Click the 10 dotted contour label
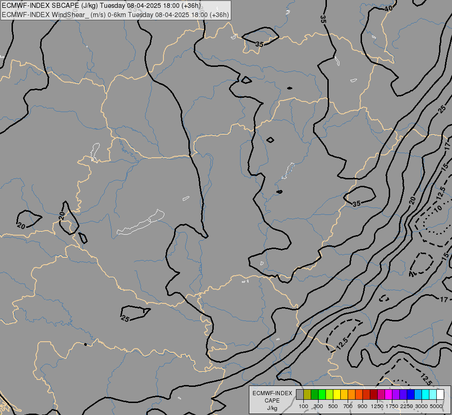 click(438, 208)
